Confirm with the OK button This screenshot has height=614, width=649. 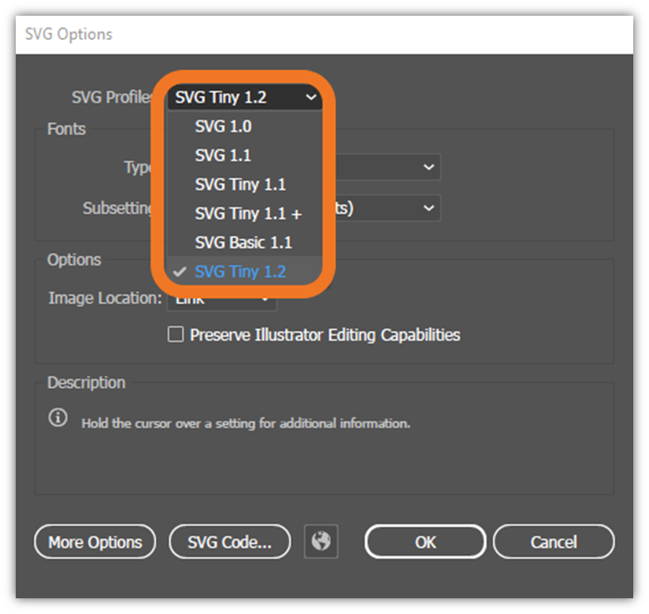(425, 542)
